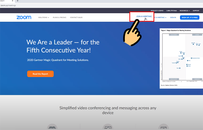Go to Plans & Pricing

59,18
